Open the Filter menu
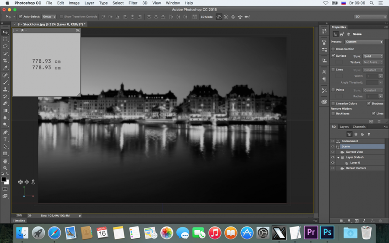 tap(133, 3)
